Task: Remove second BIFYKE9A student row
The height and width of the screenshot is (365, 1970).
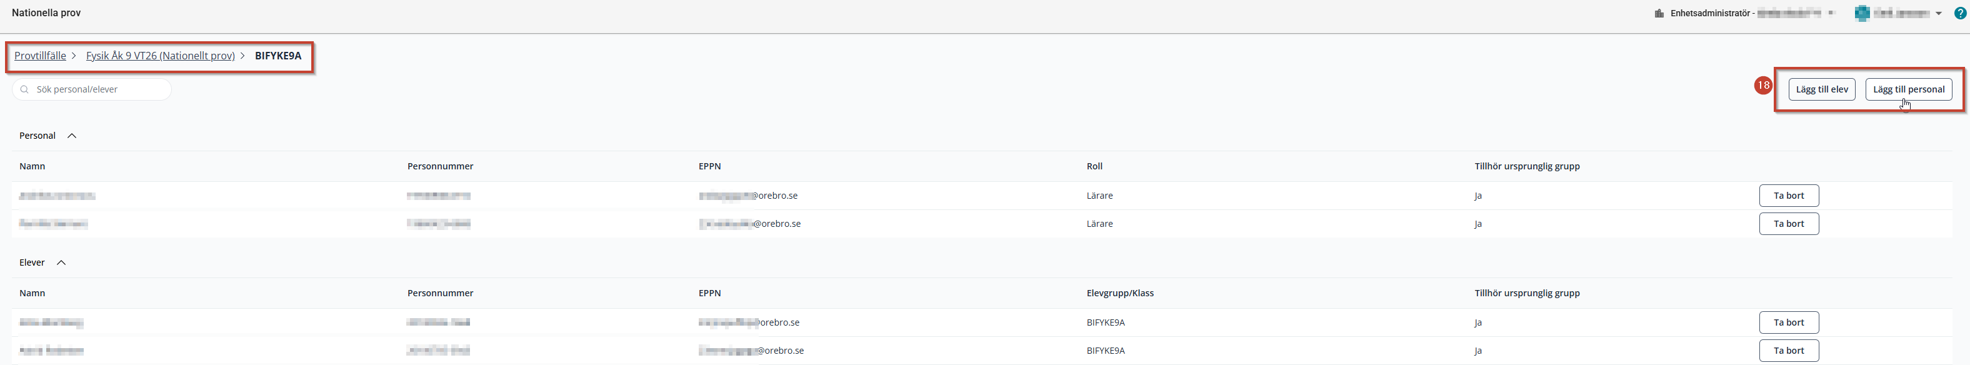Action: [x=1789, y=351]
